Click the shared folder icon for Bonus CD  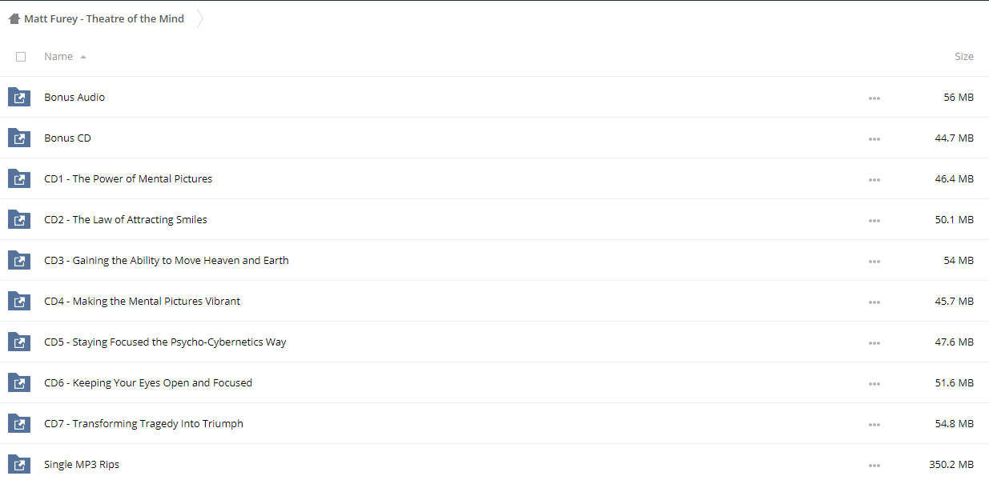(19, 138)
